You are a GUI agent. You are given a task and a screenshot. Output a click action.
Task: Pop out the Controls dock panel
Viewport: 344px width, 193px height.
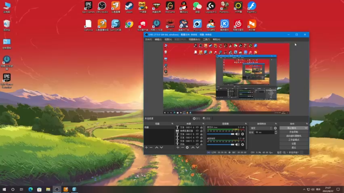(x=307, y=124)
